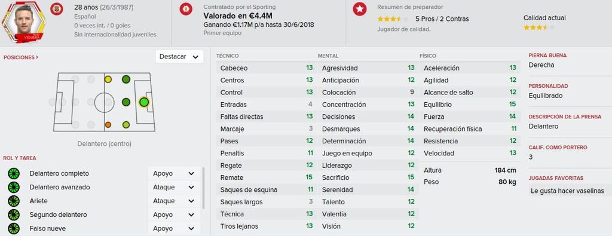This screenshot has width=612, height=236.
Task: Select the bright green striker position dot
Action: (143, 102)
